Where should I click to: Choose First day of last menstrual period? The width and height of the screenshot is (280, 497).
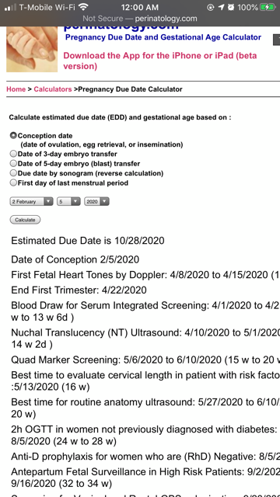(13, 183)
